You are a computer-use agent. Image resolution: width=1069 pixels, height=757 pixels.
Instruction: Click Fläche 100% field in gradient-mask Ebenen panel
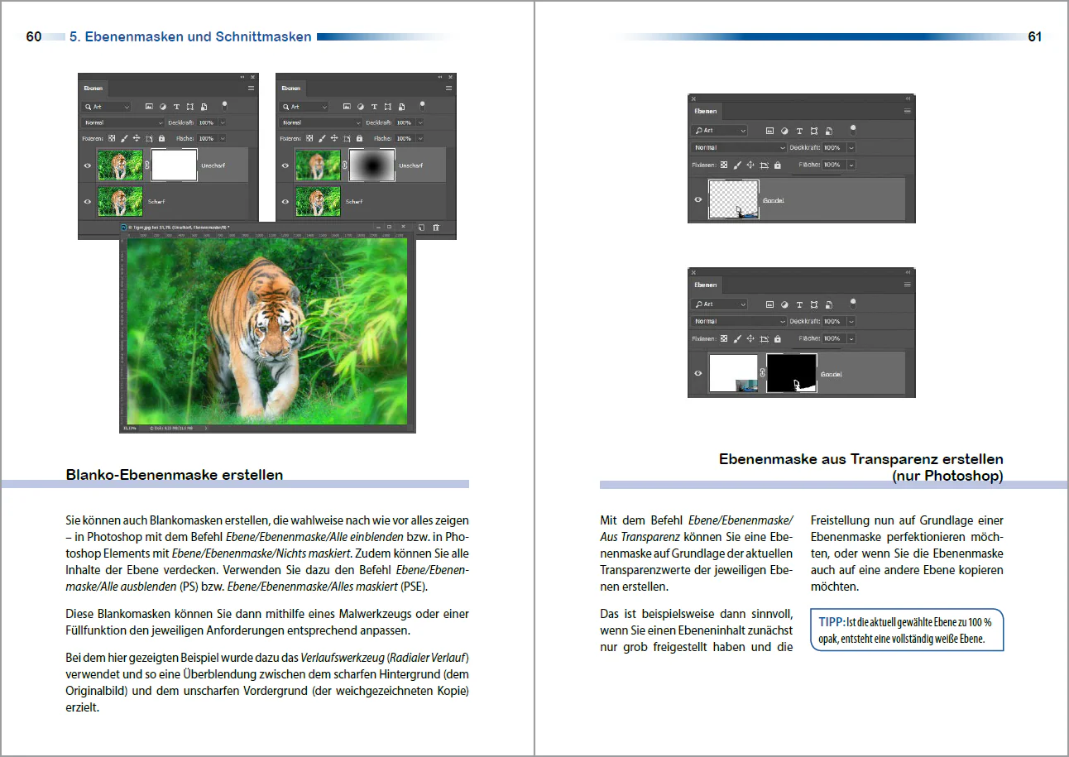pyautogui.click(x=403, y=139)
